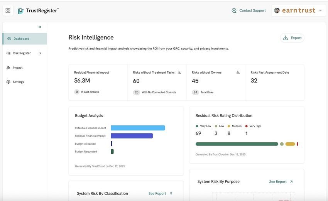Click the Medium legend dot

pos(229,126)
